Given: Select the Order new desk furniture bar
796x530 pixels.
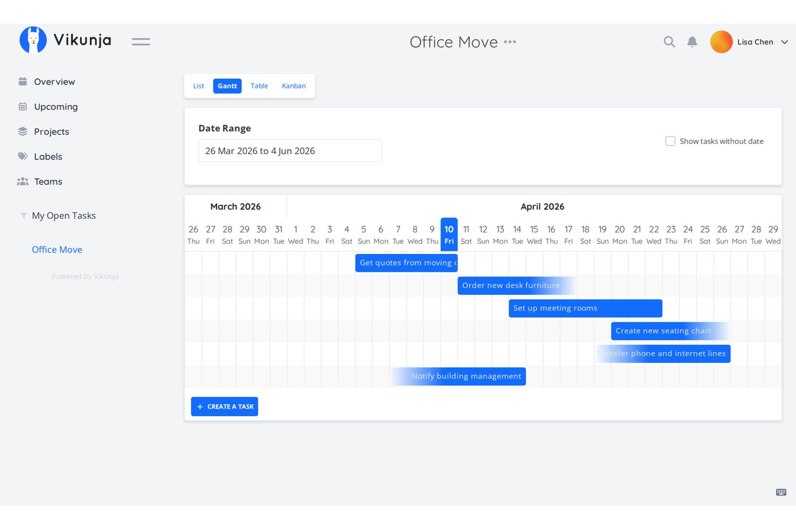Looking at the screenshot, I should tap(517, 285).
